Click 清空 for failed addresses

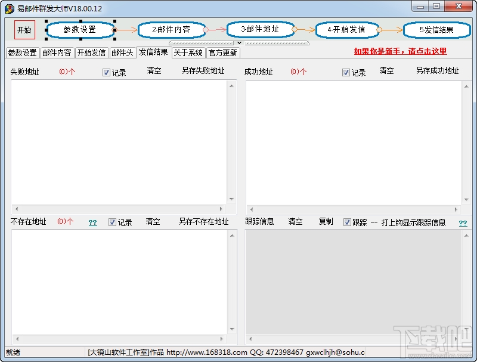154,71
